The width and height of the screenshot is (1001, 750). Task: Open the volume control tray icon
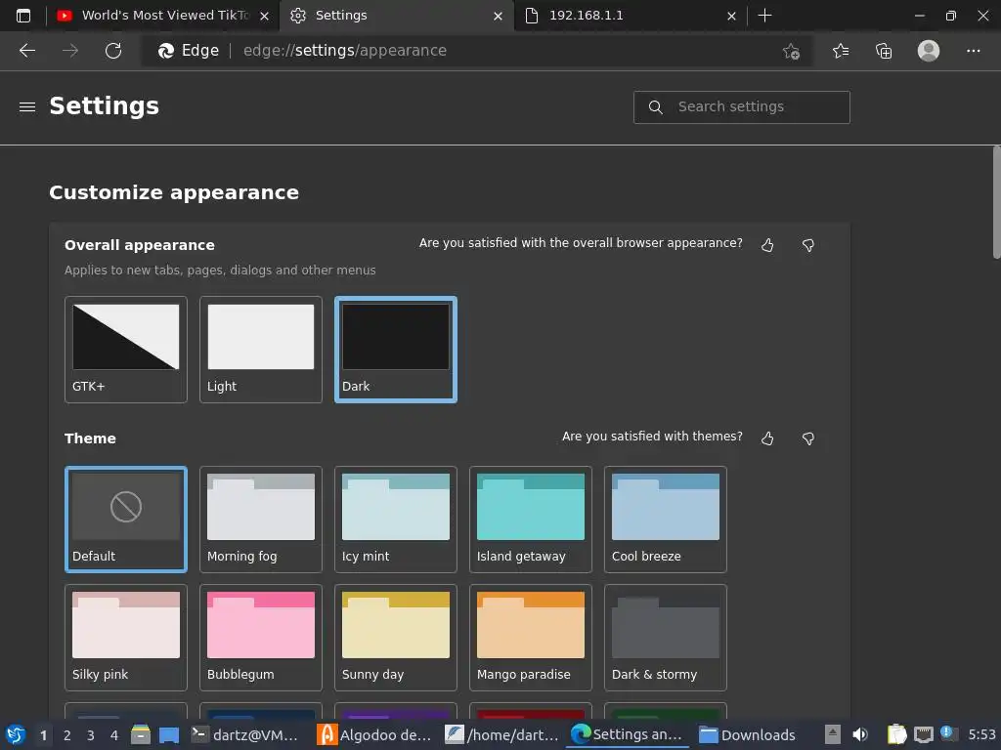tap(860, 734)
